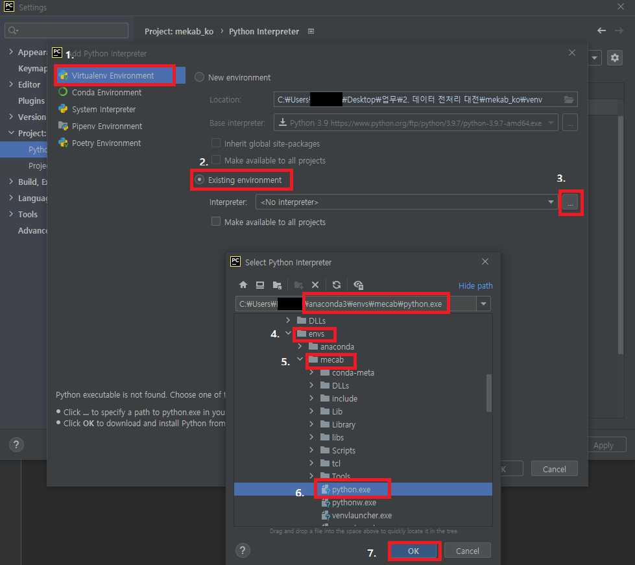
Task: Jump to project directory in file chooser
Action: click(x=278, y=285)
